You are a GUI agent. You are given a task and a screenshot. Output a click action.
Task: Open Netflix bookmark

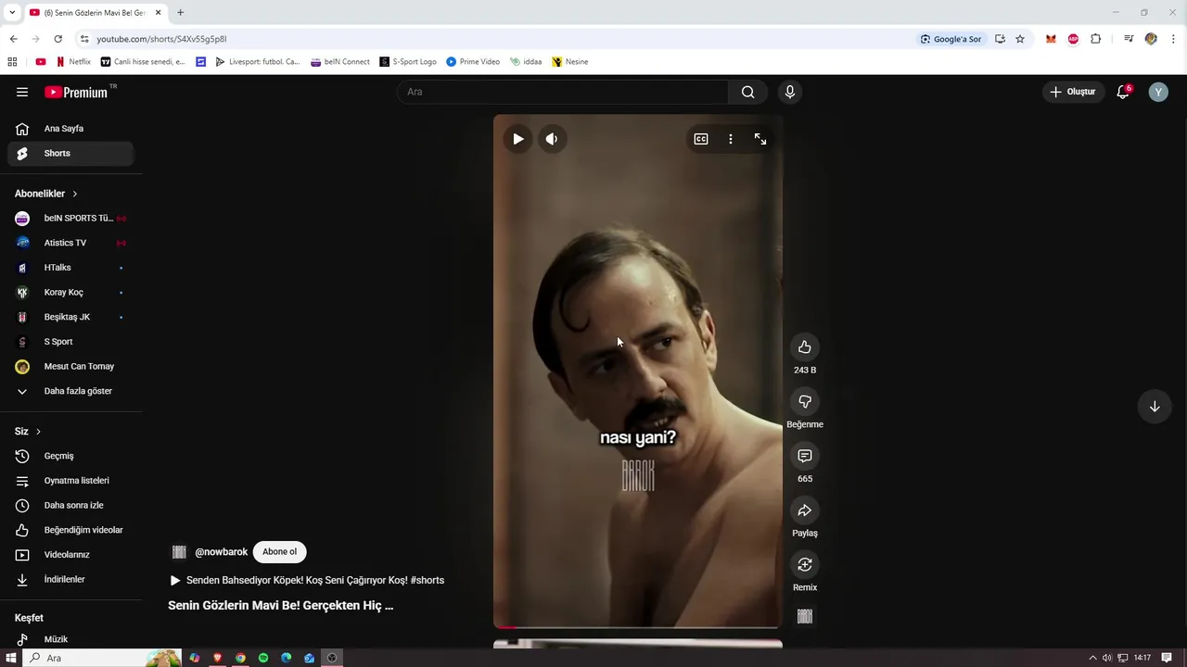pos(73,62)
